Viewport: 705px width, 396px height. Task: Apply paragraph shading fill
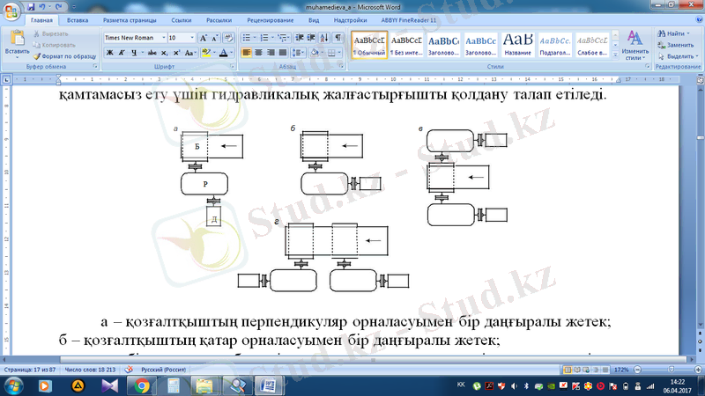point(315,53)
